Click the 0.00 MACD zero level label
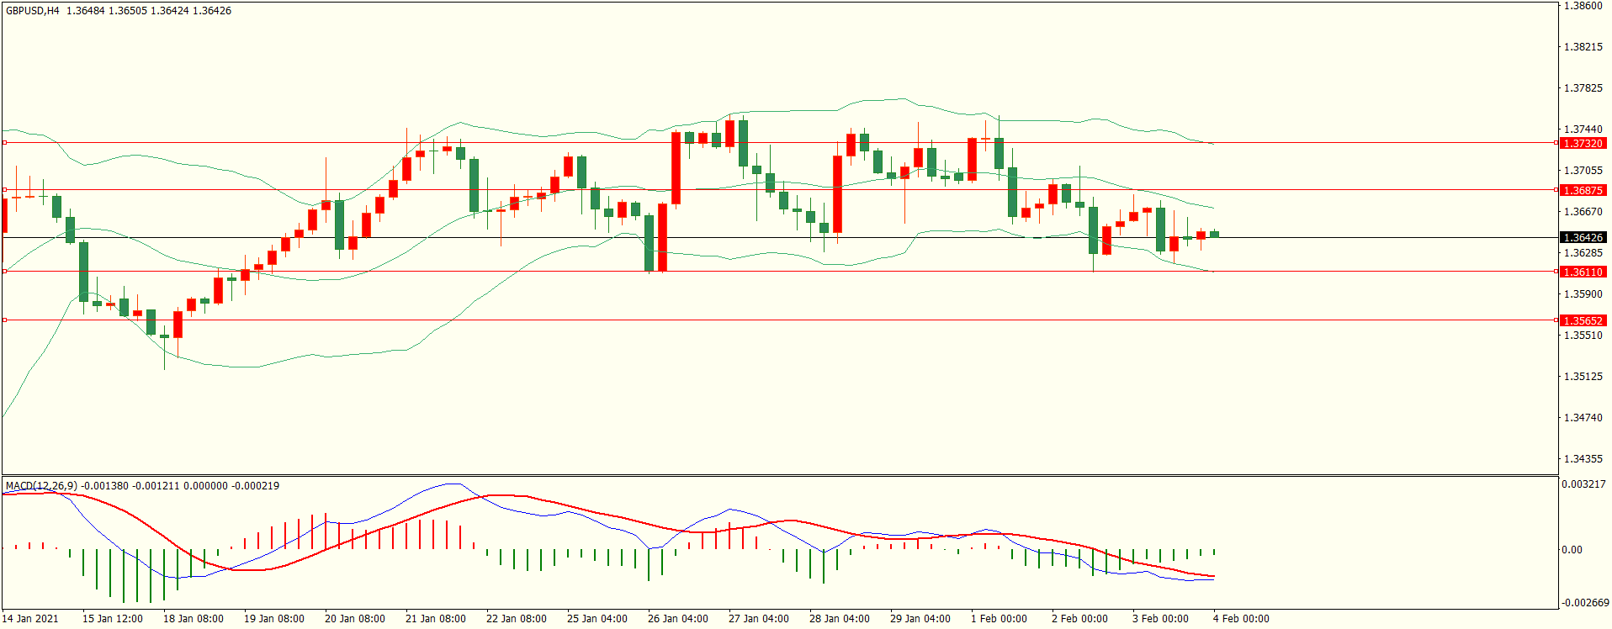 (x=1572, y=550)
